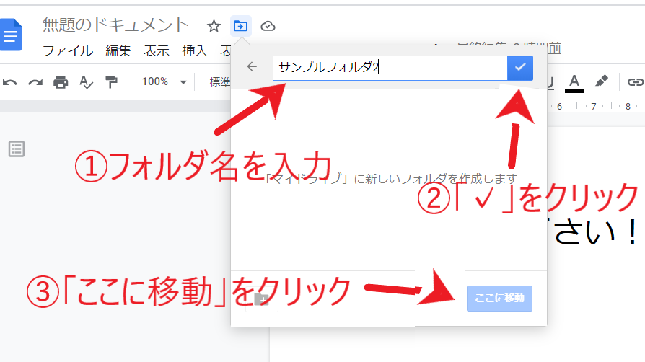Click the underline formatting button

click(x=550, y=83)
